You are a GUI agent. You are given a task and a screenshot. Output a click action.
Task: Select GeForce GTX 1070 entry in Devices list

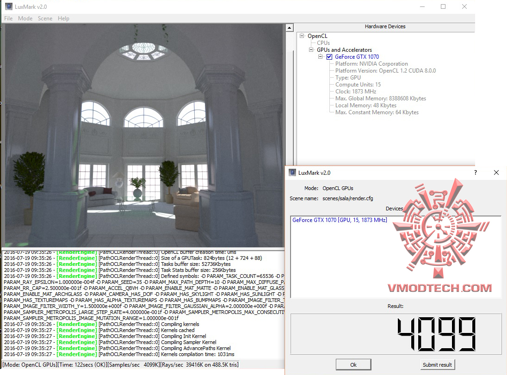click(x=340, y=220)
